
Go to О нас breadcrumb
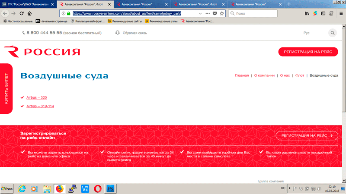[x=285, y=75]
